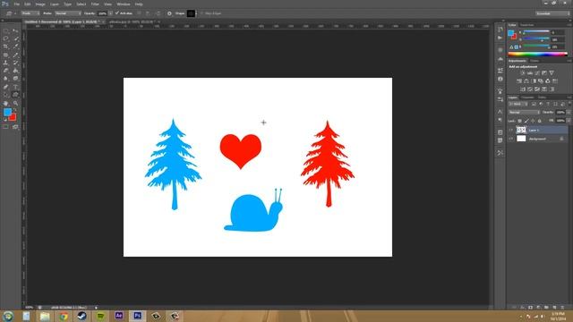Enable the Align Edges checkbox
Image resolution: width=573 pixels, height=322 pixels.
(x=201, y=13)
